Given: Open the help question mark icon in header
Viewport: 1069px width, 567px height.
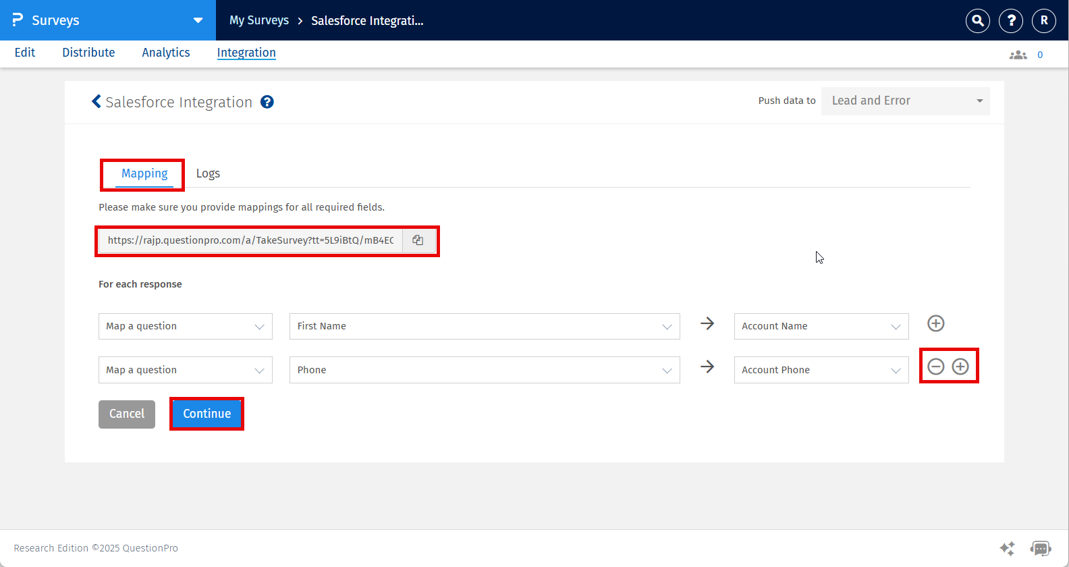Looking at the screenshot, I should coord(1011,21).
